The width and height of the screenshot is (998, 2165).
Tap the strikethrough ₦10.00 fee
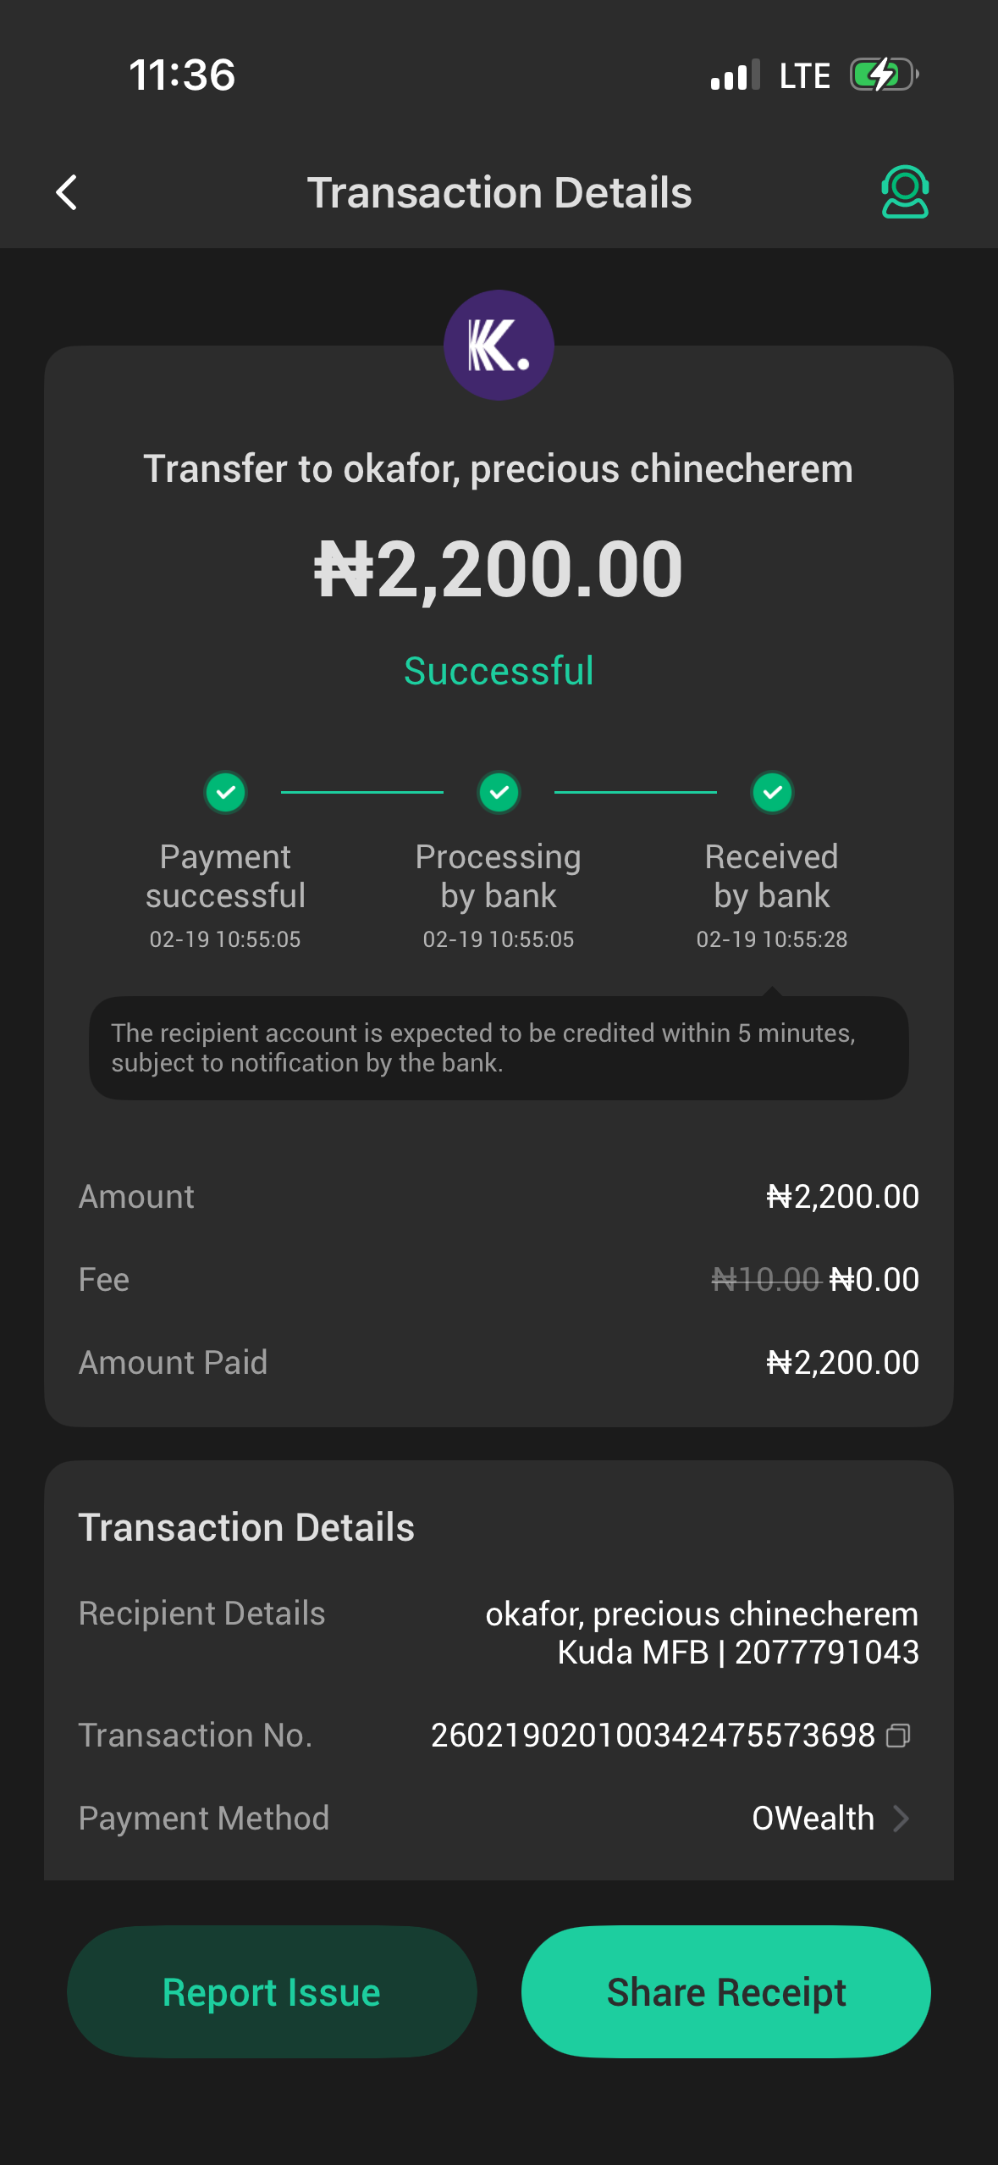(766, 1280)
